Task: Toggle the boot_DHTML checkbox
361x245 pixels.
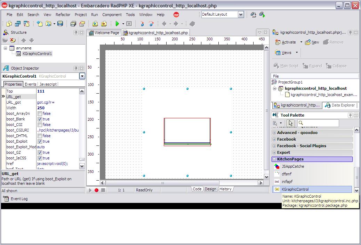Action: (x=40, y=136)
